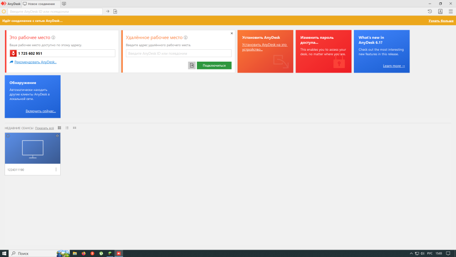456x257 pixels.
Task: Click Рекомендовать AnyDesk link
Action: coord(36,62)
